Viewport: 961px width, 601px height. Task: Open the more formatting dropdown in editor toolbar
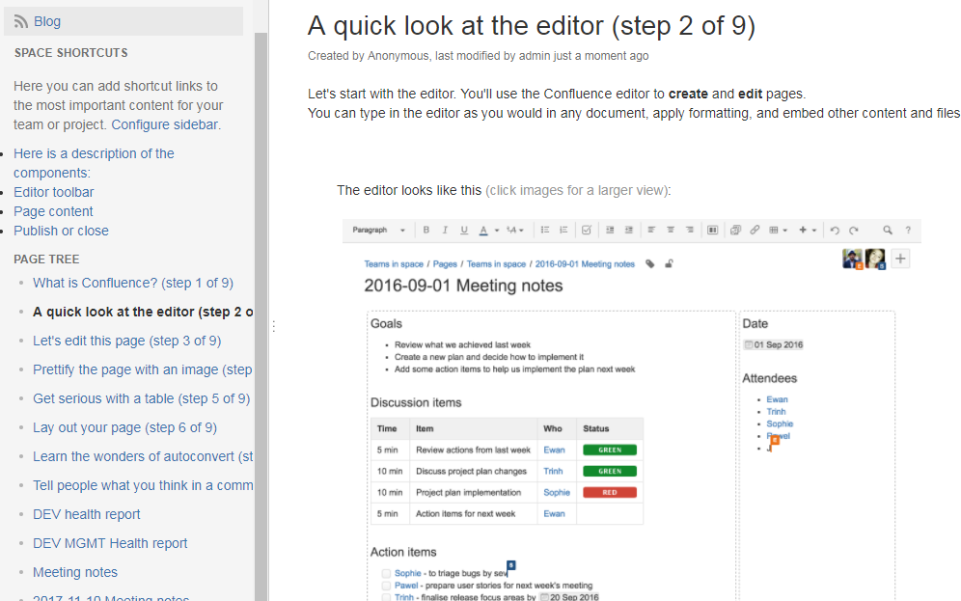tap(515, 231)
